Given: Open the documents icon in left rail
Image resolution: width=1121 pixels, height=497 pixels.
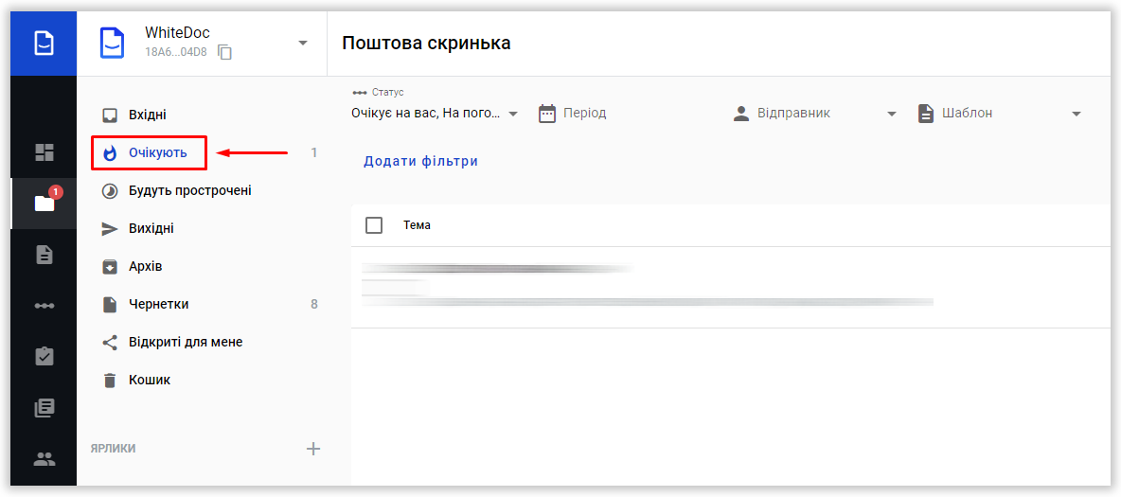Looking at the screenshot, I should point(44,254).
